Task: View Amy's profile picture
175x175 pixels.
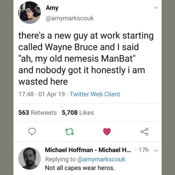Action: click(29, 13)
